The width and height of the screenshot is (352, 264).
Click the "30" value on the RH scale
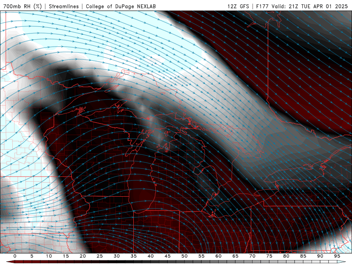point(117,256)
